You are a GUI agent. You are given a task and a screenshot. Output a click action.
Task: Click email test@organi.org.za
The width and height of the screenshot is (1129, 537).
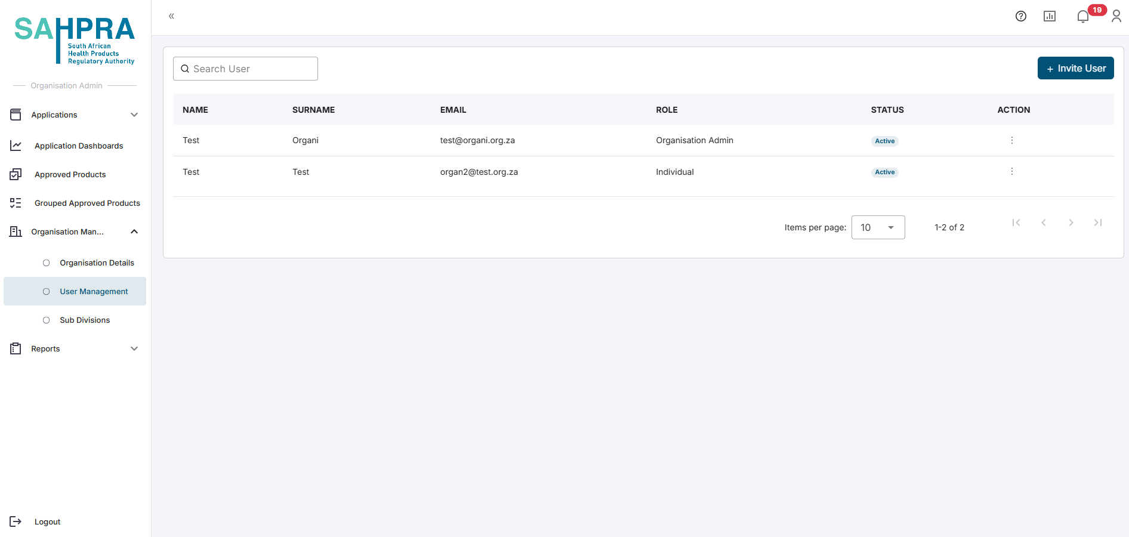(477, 140)
